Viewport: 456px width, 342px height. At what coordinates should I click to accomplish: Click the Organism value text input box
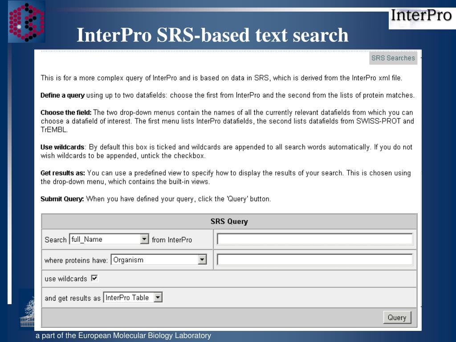[315, 260]
